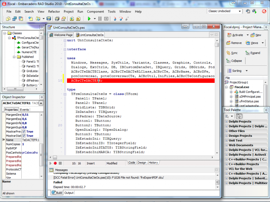The height and width of the screenshot is (202, 270).
Task: Open the Run button dropdown arrow
Action: (x=95, y=18)
